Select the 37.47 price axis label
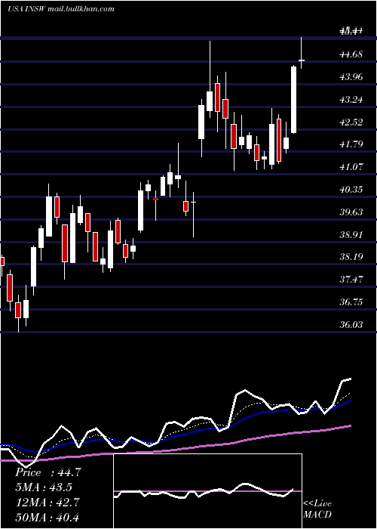This screenshot has height=529, width=377. (351, 280)
